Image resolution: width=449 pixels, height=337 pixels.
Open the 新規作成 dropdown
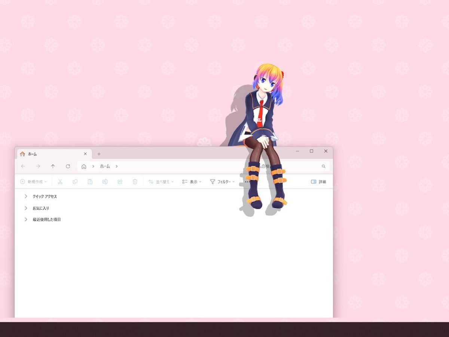point(33,182)
